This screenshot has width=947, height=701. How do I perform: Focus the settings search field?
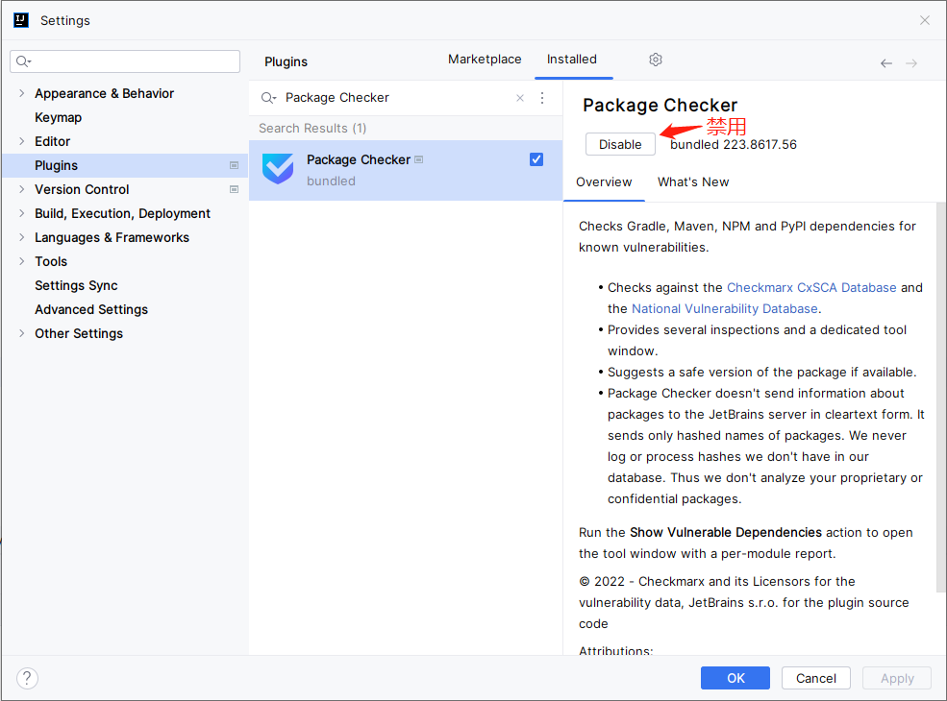point(125,60)
